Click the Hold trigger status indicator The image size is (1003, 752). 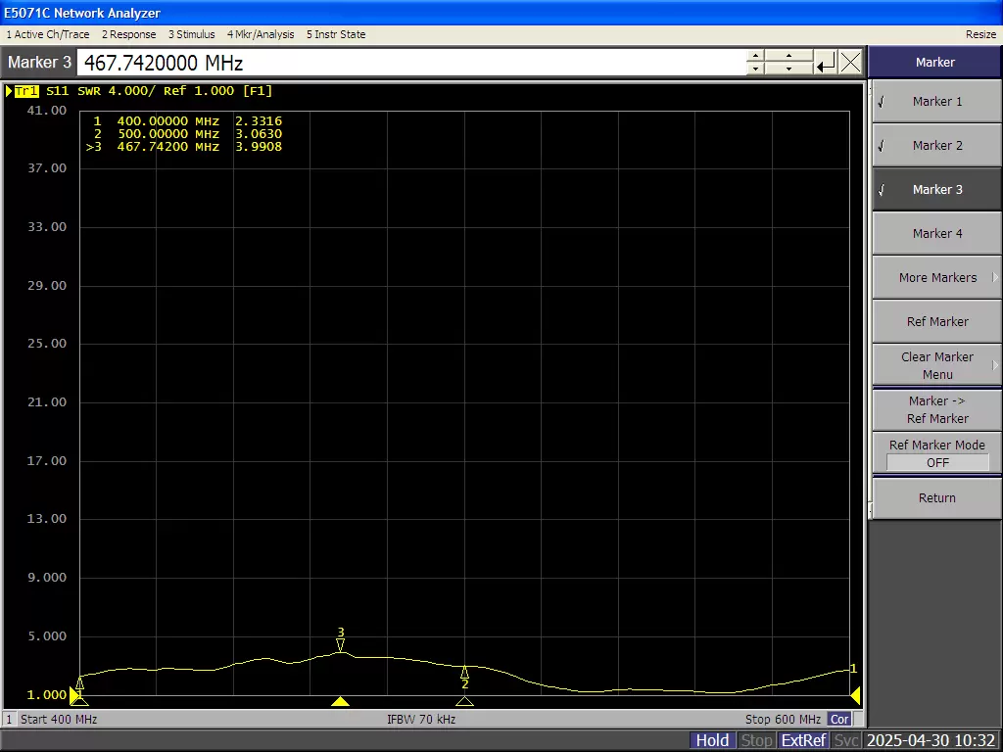pyautogui.click(x=712, y=740)
